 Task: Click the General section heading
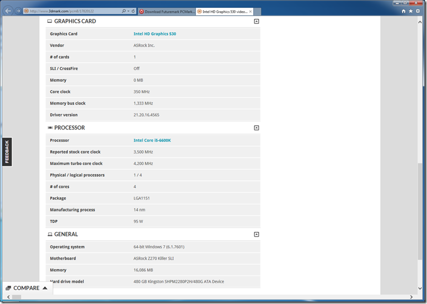point(66,234)
